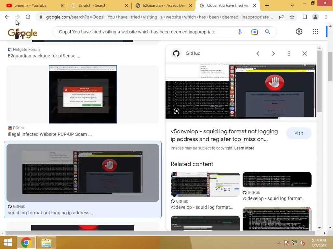Open the Google apps grid
Image resolution: width=333 pixels, height=249 pixels.
pos(315,31)
